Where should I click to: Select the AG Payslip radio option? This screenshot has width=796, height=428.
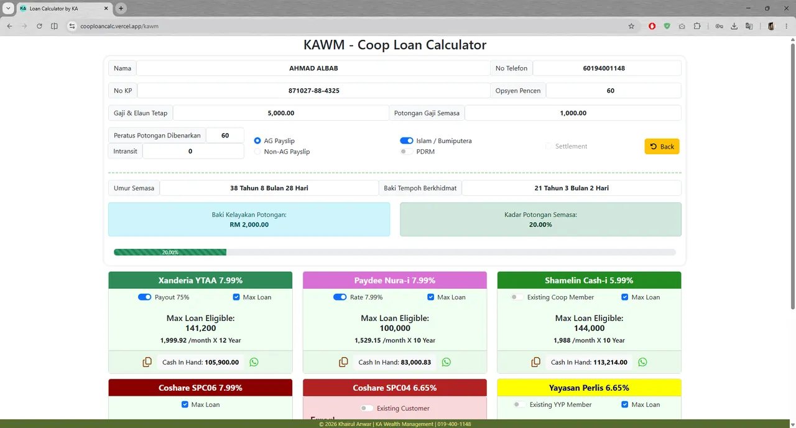tap(257, 141)
